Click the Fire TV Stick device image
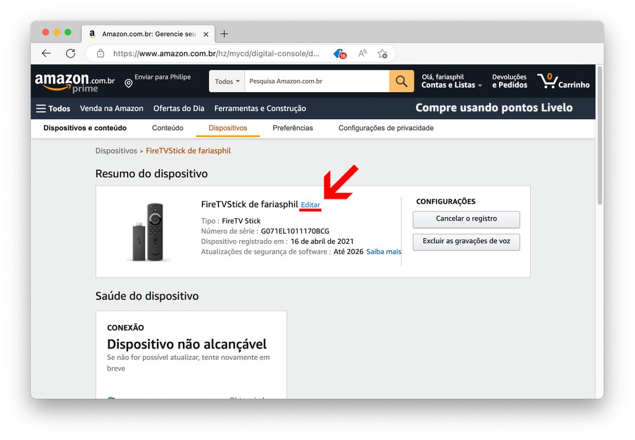This screenshot has height=440, width=635. click(x=148, y=232)
